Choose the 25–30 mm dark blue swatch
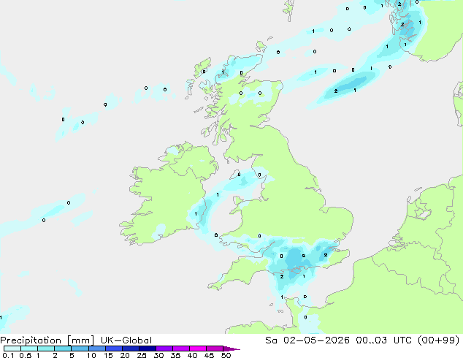463x358 pixels. click(147, 349)
